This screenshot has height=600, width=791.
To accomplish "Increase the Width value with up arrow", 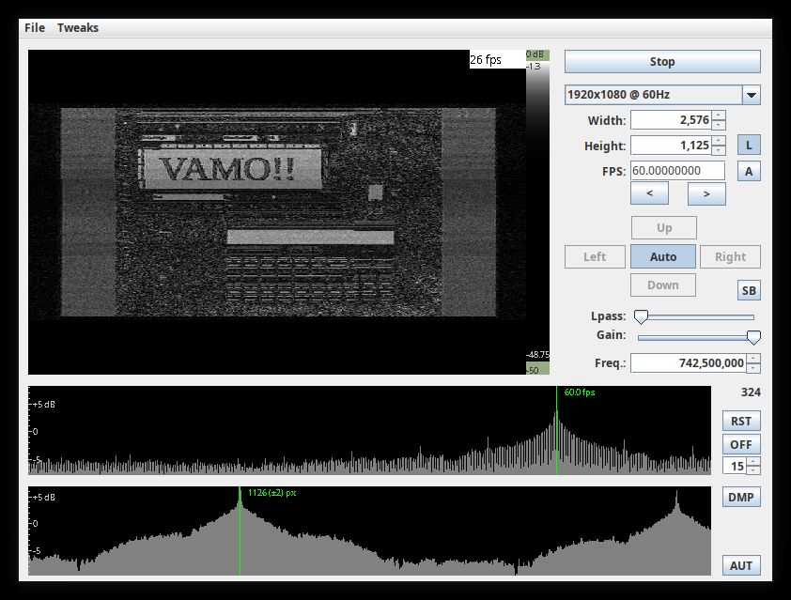I will (x=719, y=115).
